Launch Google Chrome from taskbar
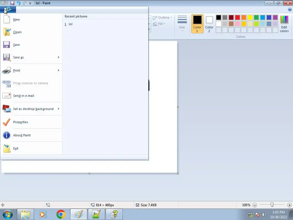The image size is (293, 220). pos(61,214)
